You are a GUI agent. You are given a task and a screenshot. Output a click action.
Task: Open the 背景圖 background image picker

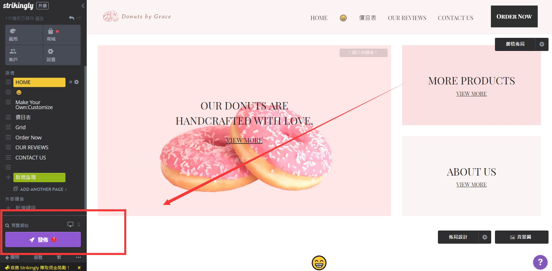tap(521, 237)
